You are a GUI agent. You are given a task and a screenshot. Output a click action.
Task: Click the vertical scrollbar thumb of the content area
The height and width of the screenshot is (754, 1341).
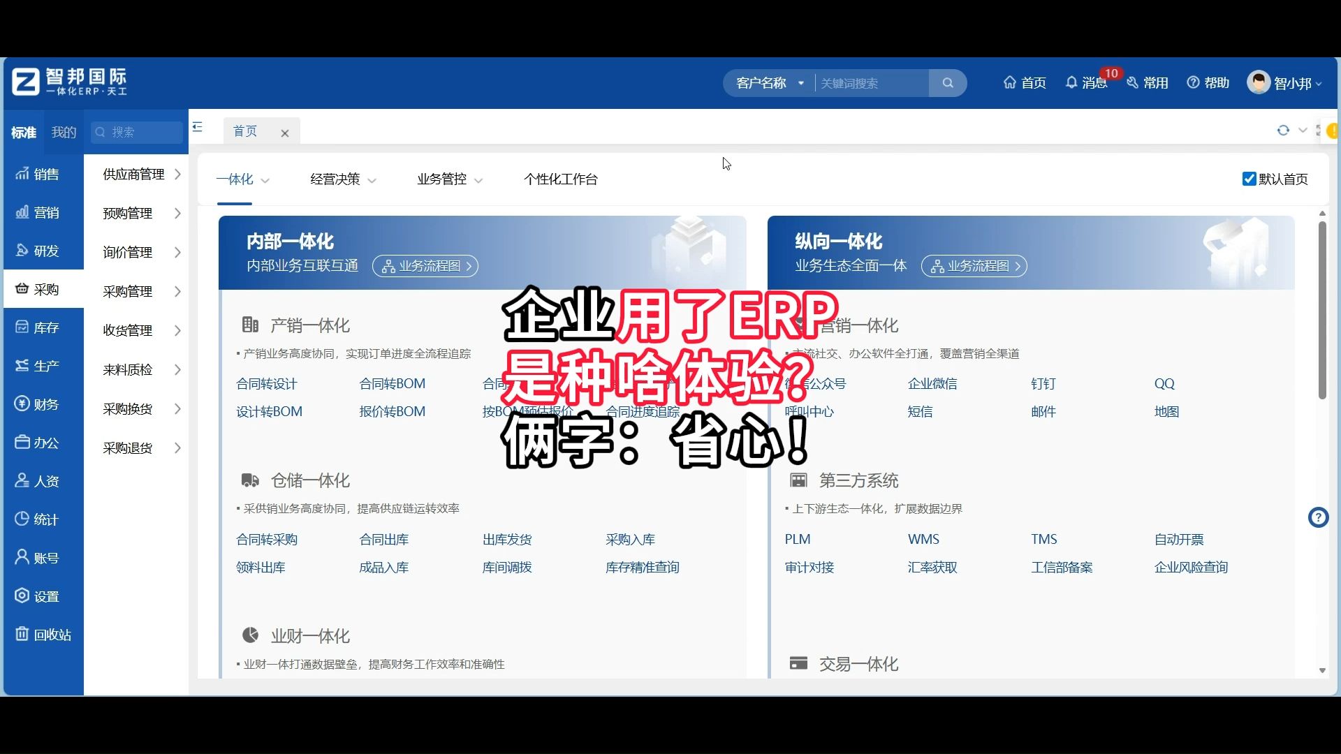point(1321,311)
